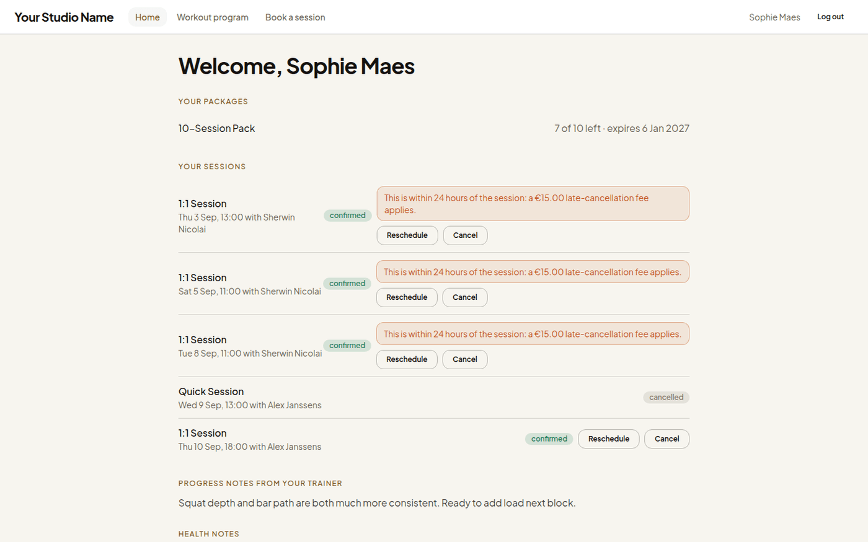Viewport: 868px width, 542px height.
Task: Click 'Wed 9 Sep, 13:00 with Alex Janssens'
Action: [250, 405]
